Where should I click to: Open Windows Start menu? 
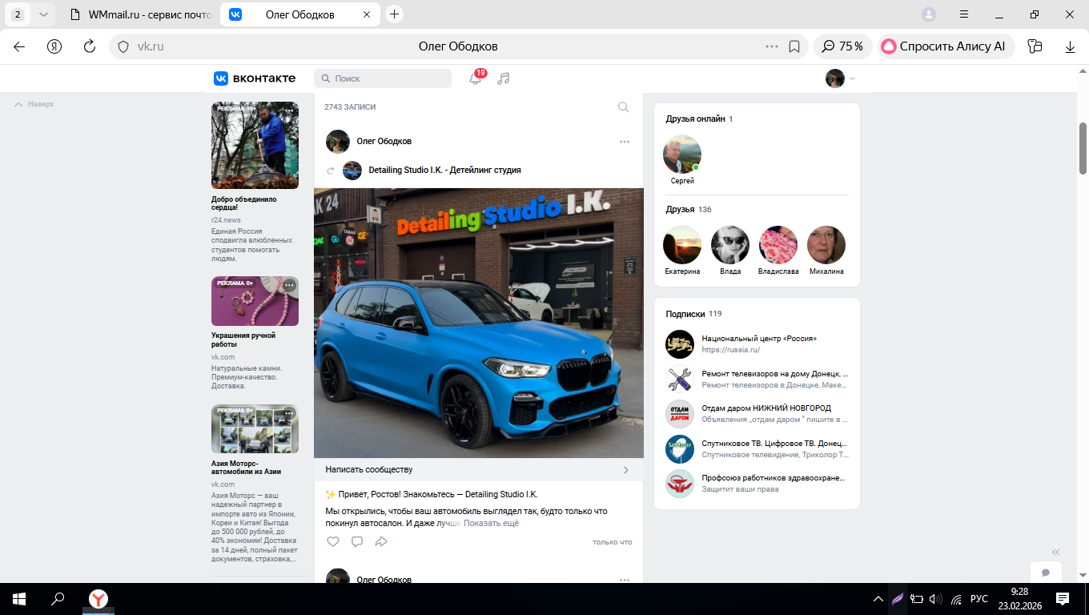(x=19, y=599)
